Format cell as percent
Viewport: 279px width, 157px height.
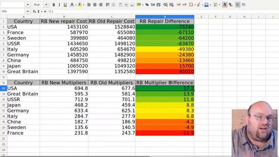(147, 5)
